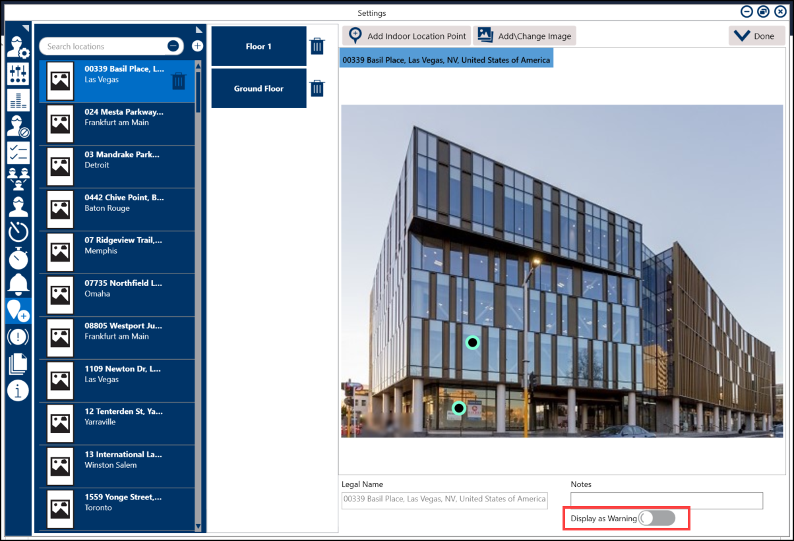Delete the Ground Floor entry
794x541 pixels.
317,88
